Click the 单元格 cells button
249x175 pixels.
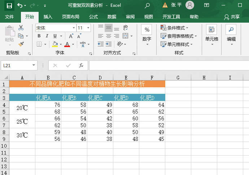click(211, 34)
